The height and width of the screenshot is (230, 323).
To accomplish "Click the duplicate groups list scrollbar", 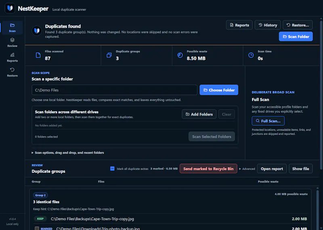I will pyautogui.click(x=317, y=209).
